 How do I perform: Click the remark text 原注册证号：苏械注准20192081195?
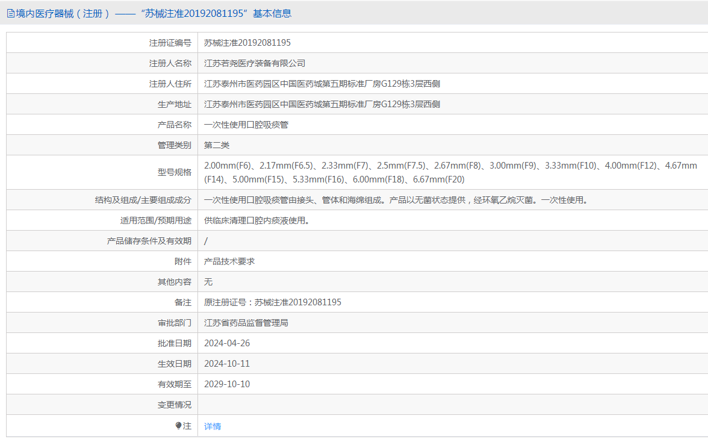pyautogui.click(x=273, y=302)
